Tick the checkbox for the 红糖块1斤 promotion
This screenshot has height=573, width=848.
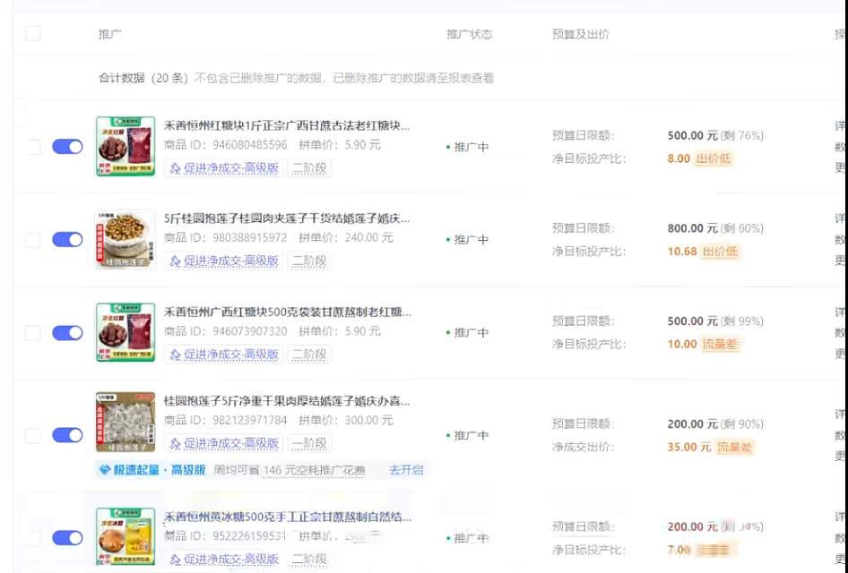point(33,147)
